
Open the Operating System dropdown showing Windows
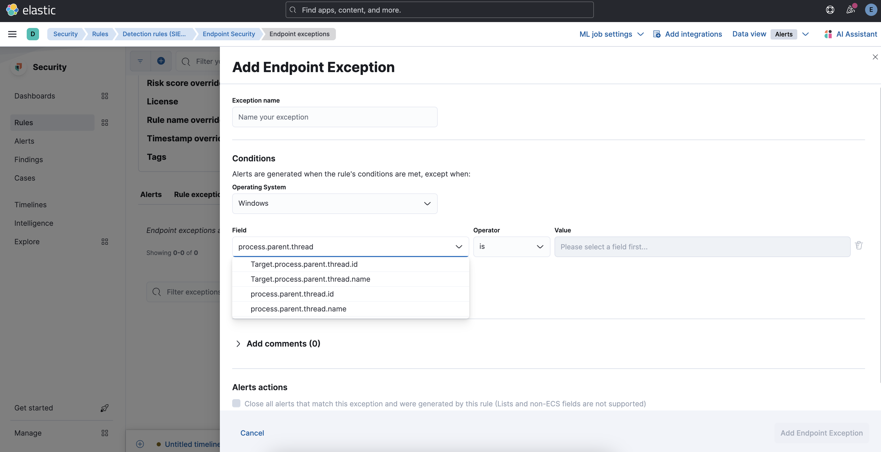[x=334, y=203]
